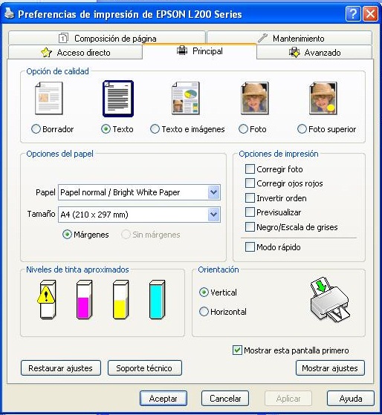Click the magenta ink level indicator
This screenshot has height=415, width=382.
click(x=84, y=300)
